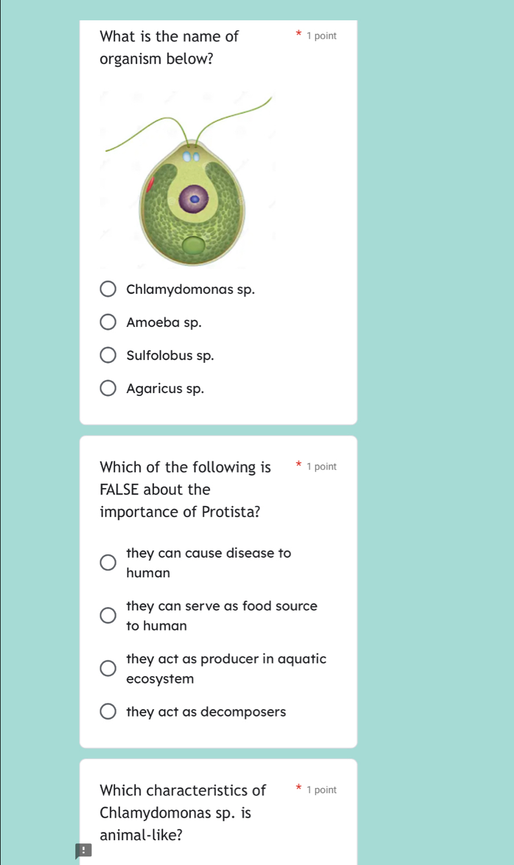514x865 pixels.
Task: Select 'they can serve as food source'
Action: (108, 615)
